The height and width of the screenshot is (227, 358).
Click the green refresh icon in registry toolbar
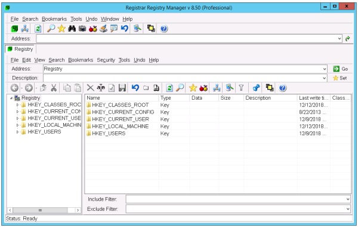click(169, 88)
